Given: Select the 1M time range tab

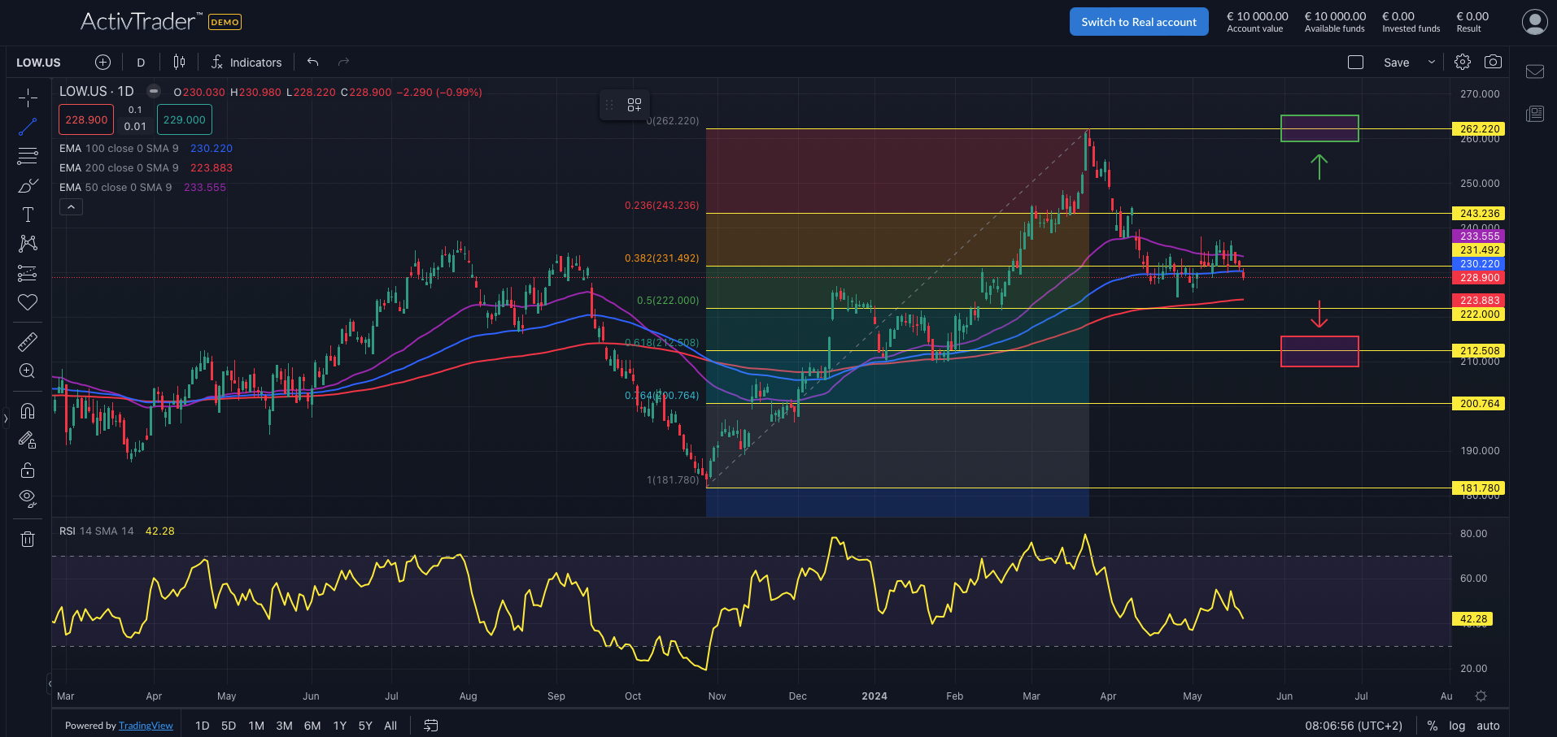Looking at the screenshot, I should [x=256, y=726].
